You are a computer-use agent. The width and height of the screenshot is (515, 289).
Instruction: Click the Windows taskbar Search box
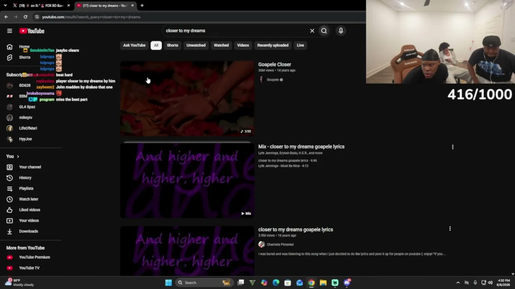(x=204, y=283)
